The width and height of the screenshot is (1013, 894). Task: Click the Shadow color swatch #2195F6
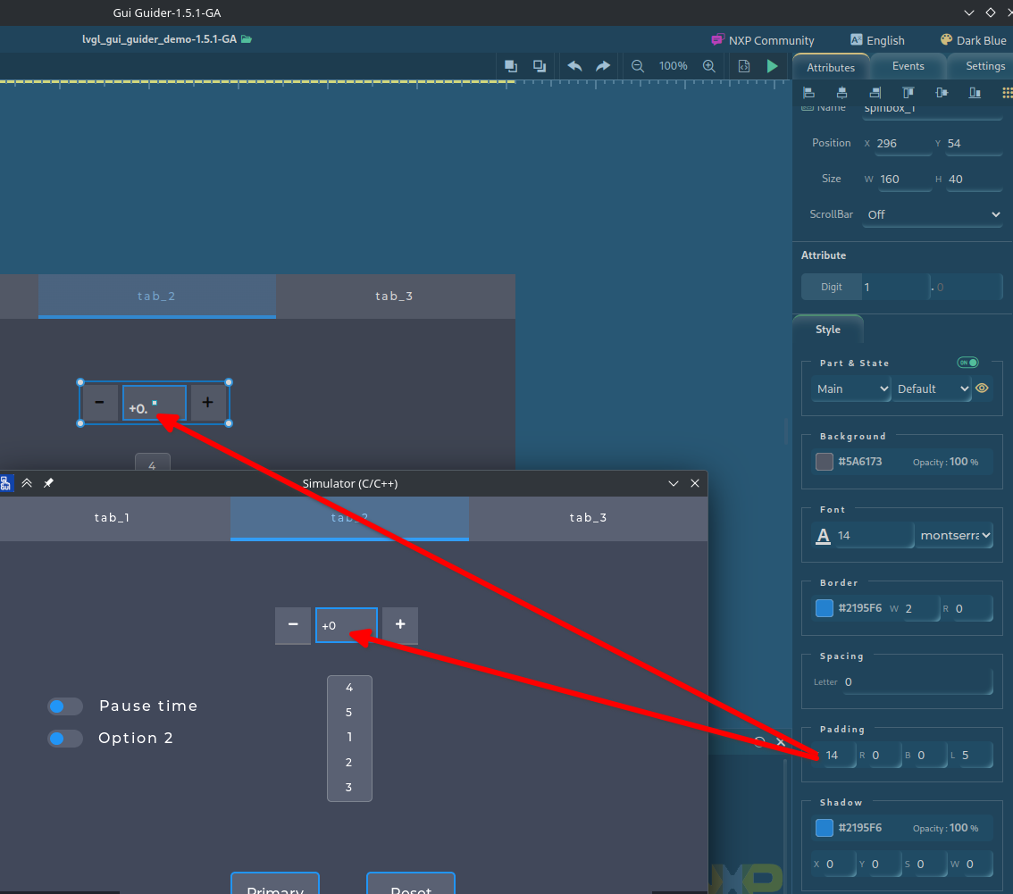pyautogui.click(x=825, y=828)
